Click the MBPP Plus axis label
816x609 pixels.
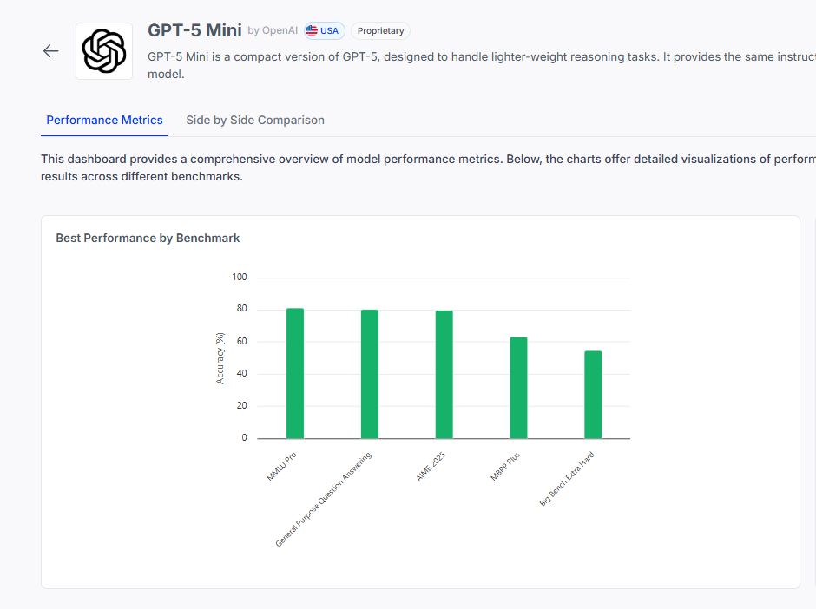(x=505, y=466)
